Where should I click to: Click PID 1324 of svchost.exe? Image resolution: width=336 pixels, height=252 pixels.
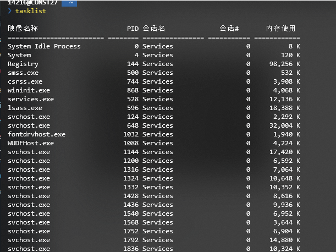click(131, 178)
